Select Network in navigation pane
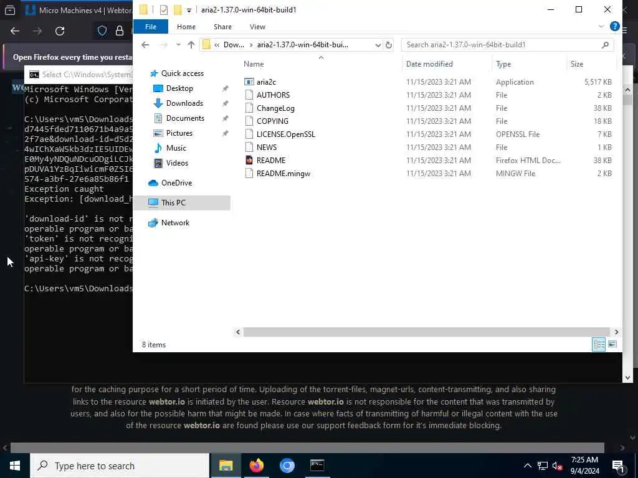 point(175,223)
